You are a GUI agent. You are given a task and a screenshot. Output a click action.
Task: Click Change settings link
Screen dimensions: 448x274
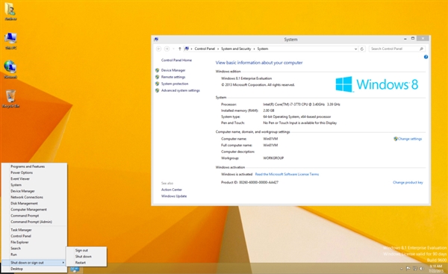point(410,139)
